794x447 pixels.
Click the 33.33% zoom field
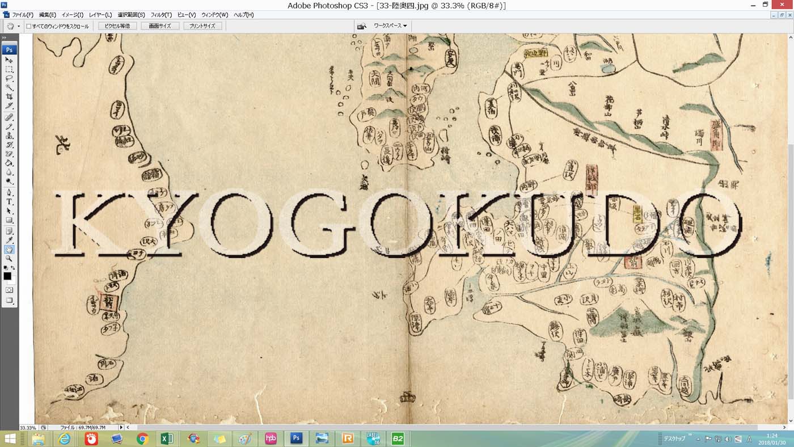point(28,428)
